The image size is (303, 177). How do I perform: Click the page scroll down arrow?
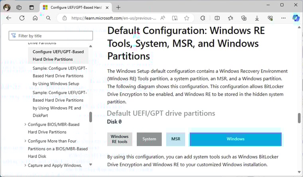(299, 172)
